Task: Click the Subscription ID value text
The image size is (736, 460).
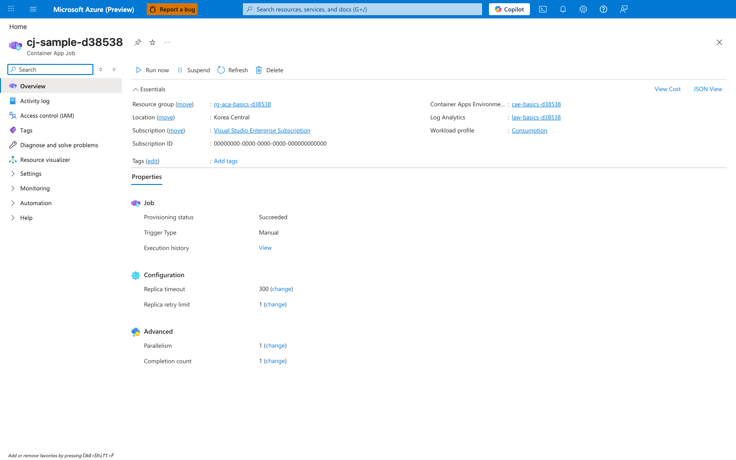Action: [x=270, y=144]
